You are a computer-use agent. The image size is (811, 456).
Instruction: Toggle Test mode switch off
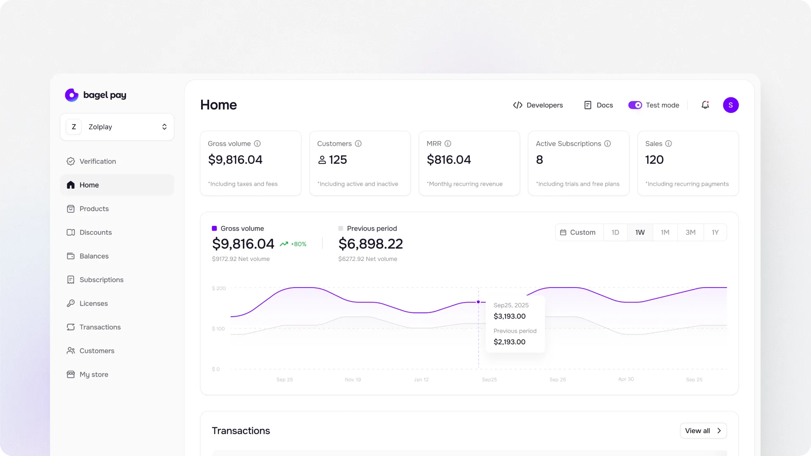635,105
